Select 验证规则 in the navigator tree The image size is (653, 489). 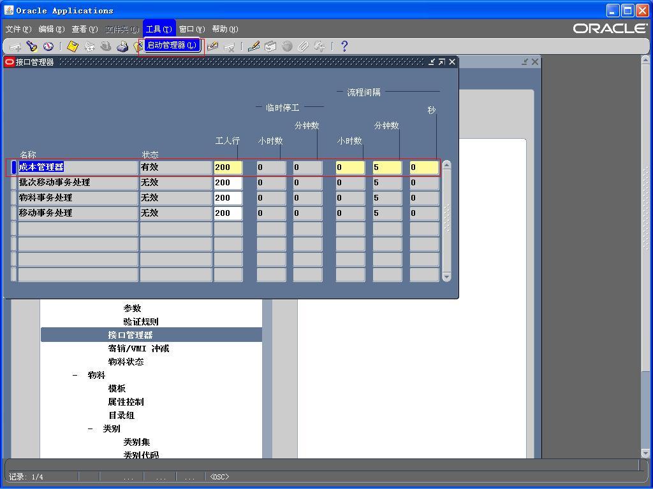[x=141, y=322]
